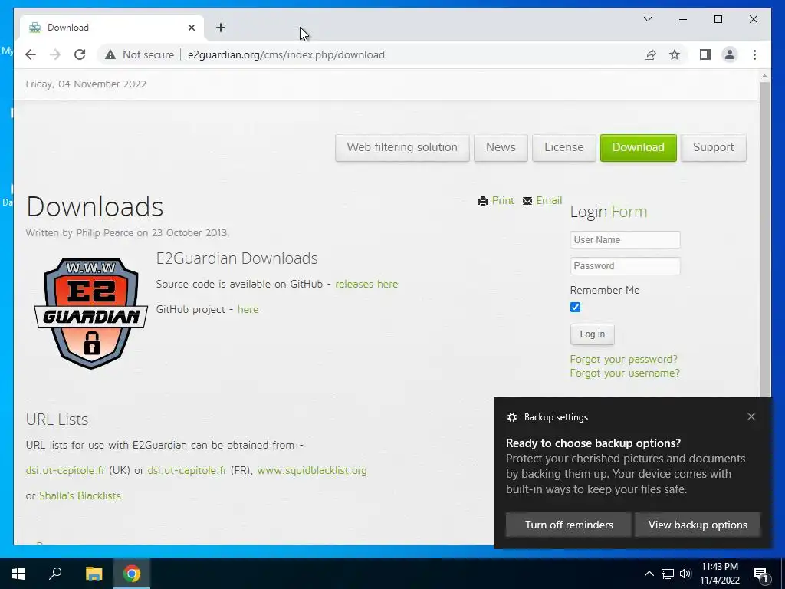Open the tab search dropdown arrow
Screen dimensions: 785x589
click(647, 19)
